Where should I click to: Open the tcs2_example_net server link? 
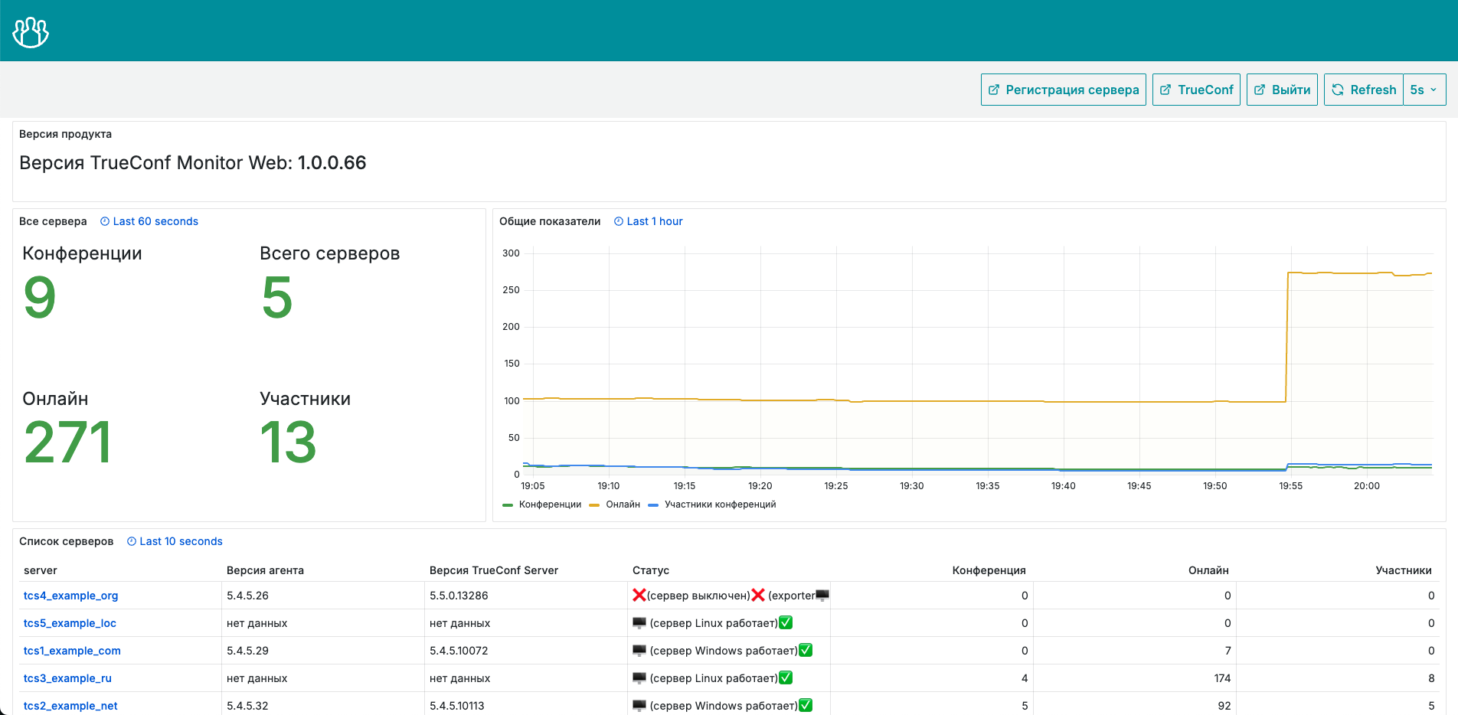70,706
